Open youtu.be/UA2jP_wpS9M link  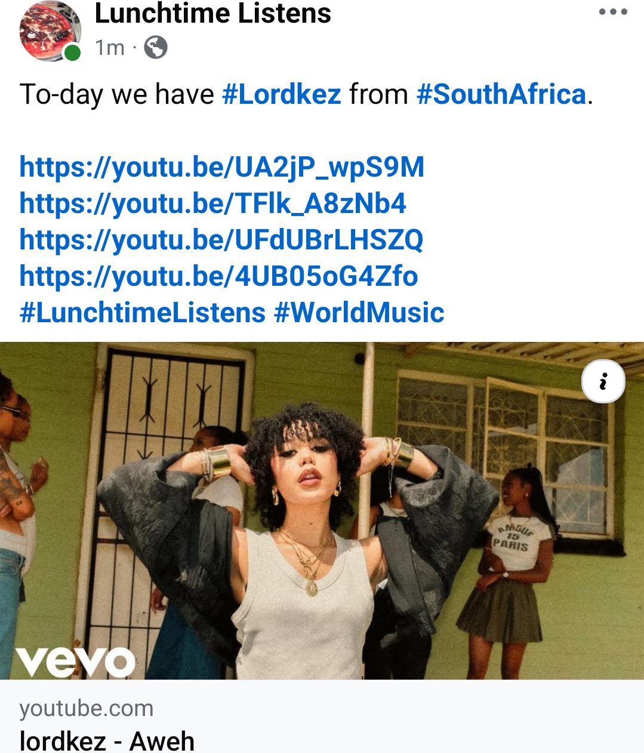coord(221,167)
